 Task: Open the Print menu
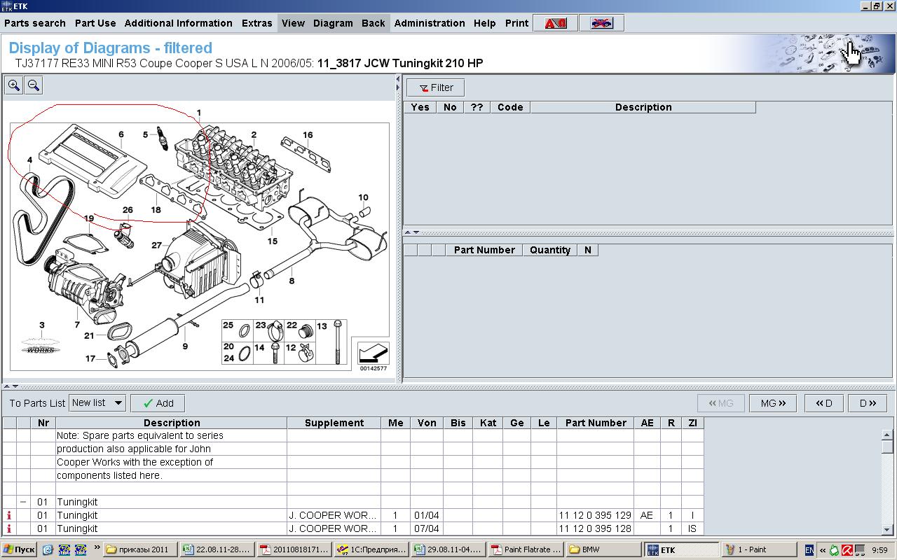pyautogui.click(x=517, y=23)
